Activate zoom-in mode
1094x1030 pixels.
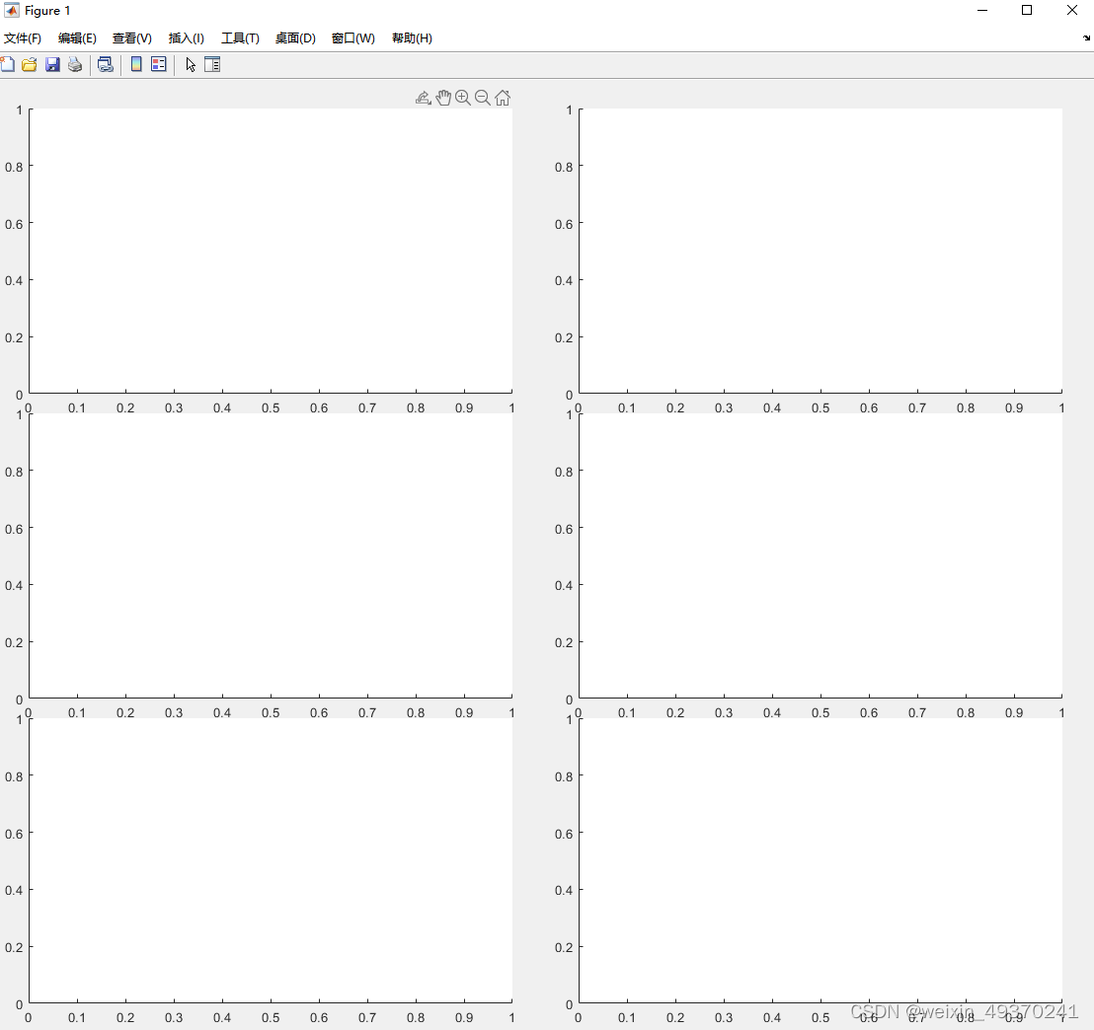(x=463, y=97)
